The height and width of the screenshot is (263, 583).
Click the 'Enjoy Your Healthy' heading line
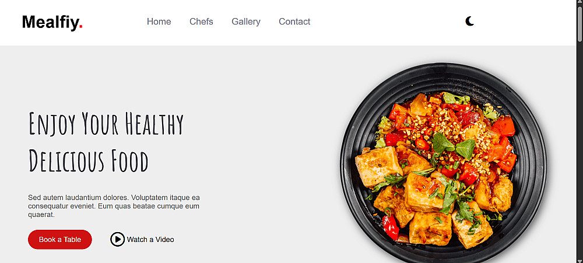tap(106, 124)
